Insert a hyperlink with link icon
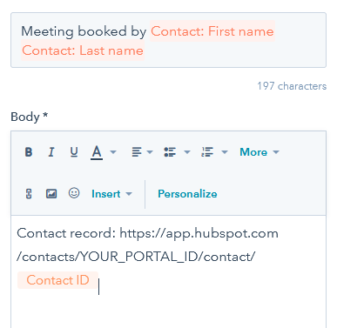337x328 pixels. [29, 194]
